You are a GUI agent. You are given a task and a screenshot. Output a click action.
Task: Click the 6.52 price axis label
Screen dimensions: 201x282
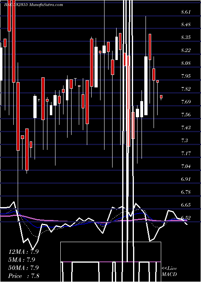click(186, 218)
